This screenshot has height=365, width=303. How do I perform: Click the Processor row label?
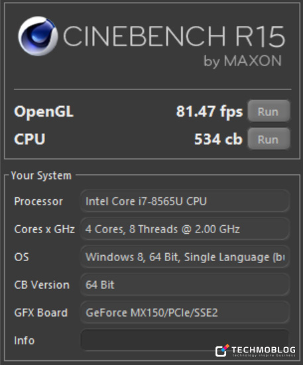pos(38,201)
